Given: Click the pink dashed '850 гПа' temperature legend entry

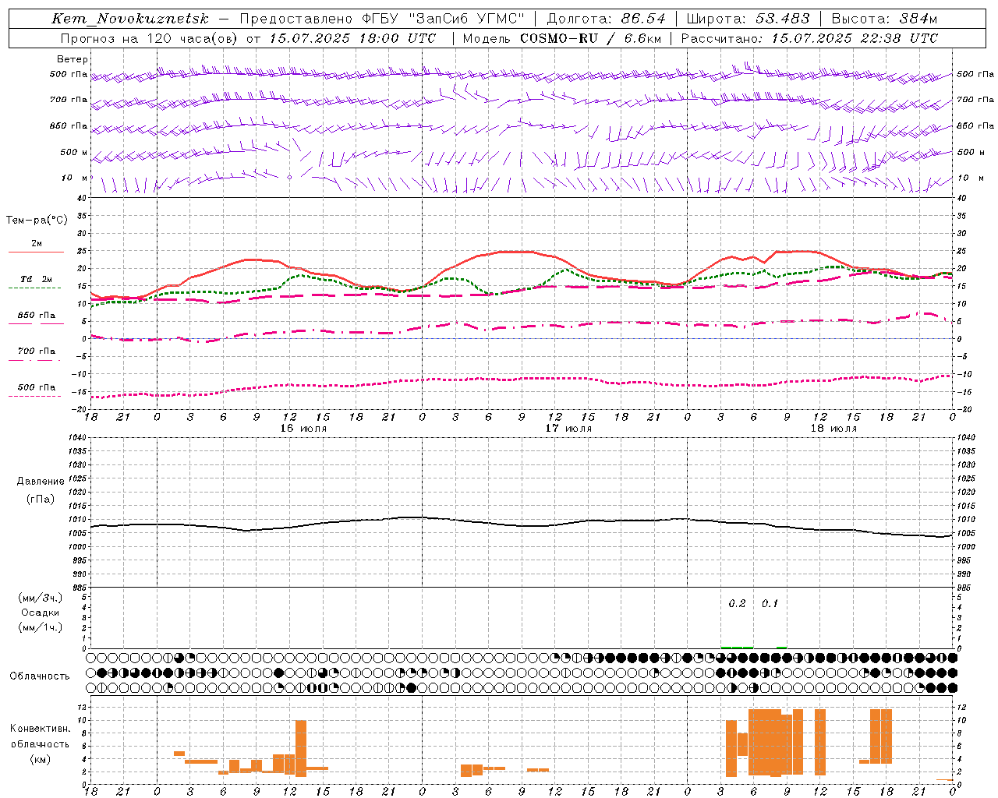Looking at the screenshot, I should click(x=36, y=318).
